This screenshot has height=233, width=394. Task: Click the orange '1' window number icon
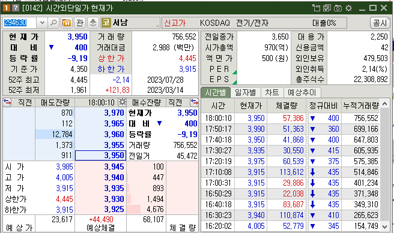pos(6,8)
